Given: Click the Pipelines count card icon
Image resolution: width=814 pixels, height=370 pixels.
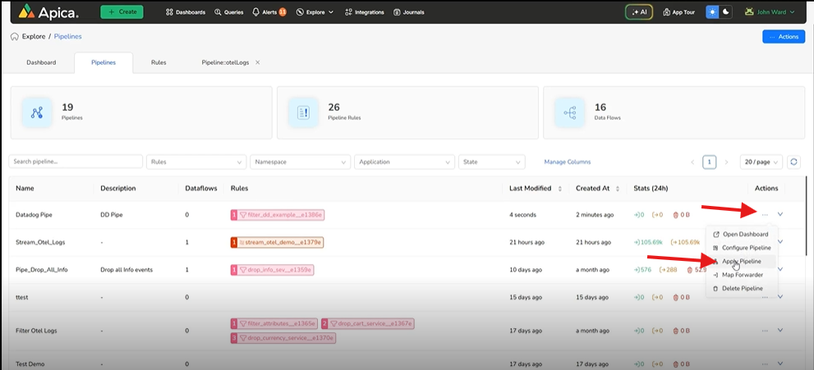Looking at the screenshot, I should pyautogui.click(x=37, y=112).
